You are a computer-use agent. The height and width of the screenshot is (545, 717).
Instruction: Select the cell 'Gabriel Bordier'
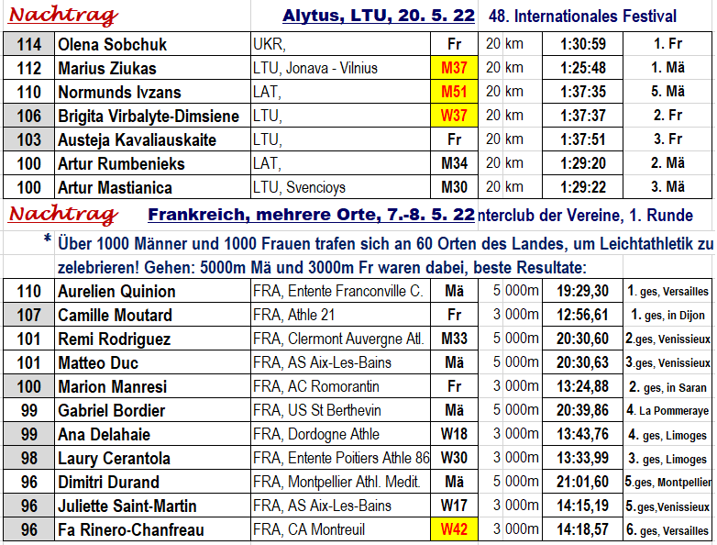152,410
